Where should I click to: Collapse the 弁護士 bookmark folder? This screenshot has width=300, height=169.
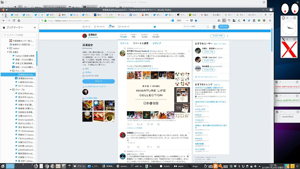click(x=8, y=52)
